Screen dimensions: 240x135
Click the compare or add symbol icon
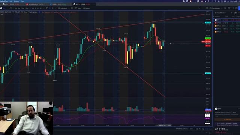[11, 8]
